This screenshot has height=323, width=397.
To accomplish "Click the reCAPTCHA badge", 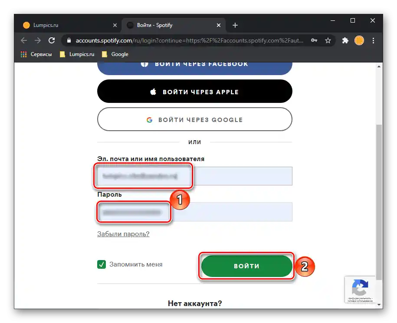I will [360, 289].
